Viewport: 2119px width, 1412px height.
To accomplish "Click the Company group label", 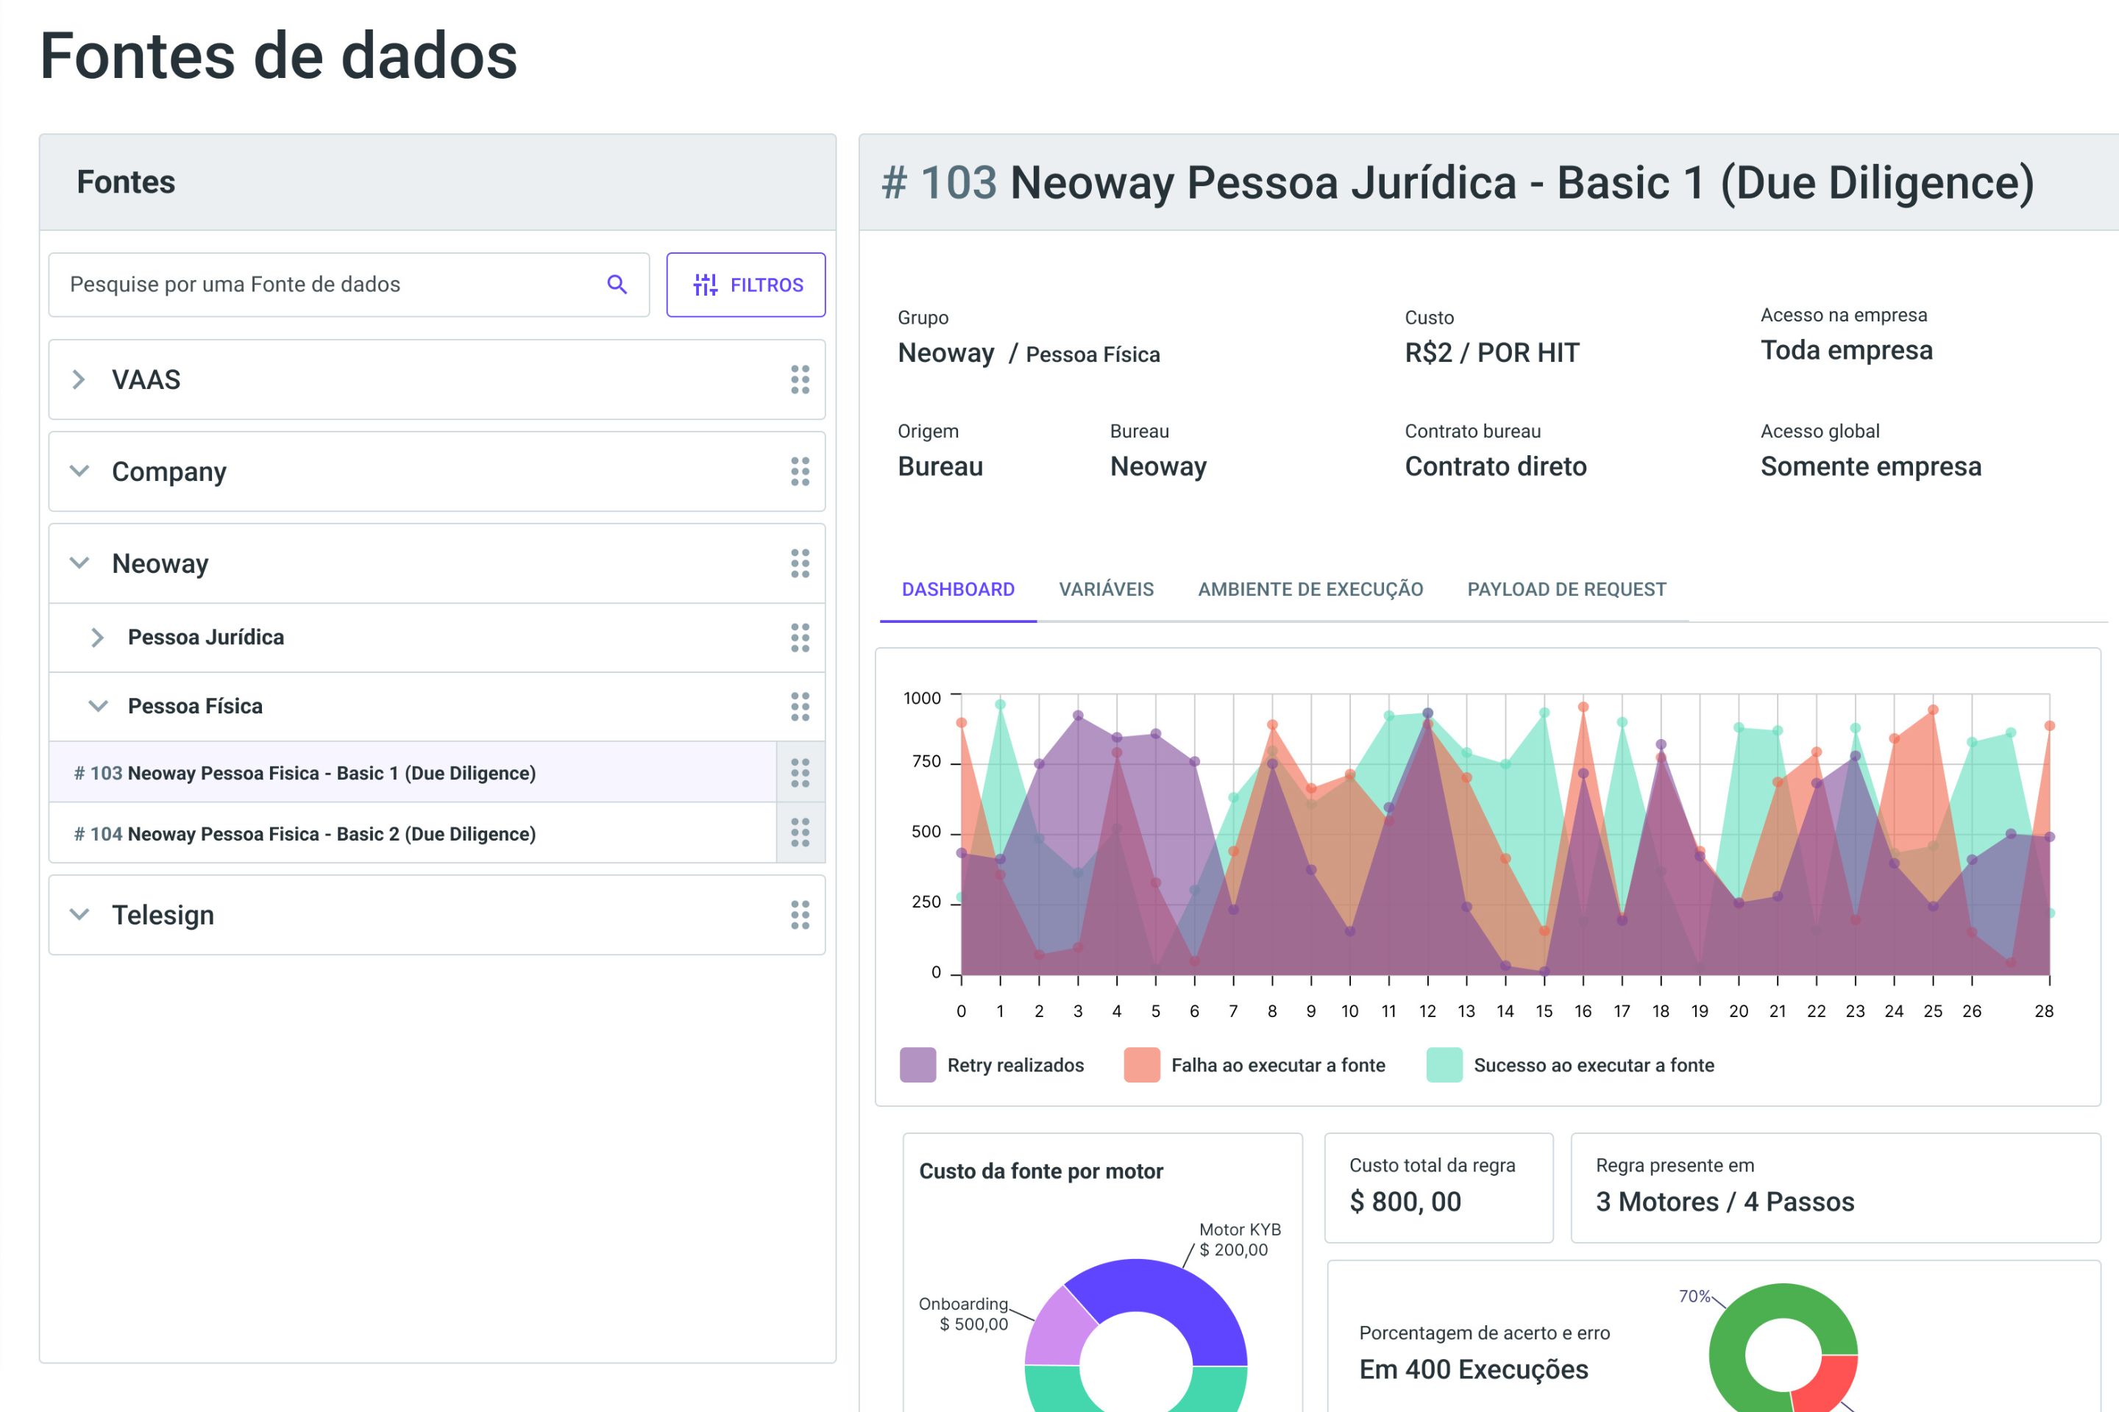I will [x=168, y=472].
